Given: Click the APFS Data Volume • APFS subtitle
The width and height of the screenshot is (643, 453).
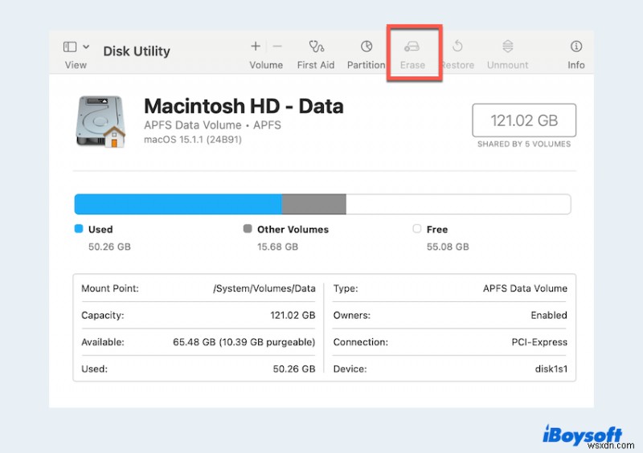Looking at the screenshot, I should tap(212, 125).
